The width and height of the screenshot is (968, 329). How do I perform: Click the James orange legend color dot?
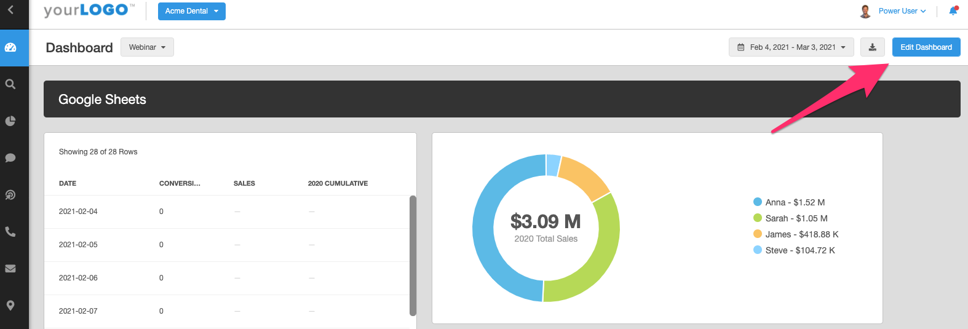point(758,234)
